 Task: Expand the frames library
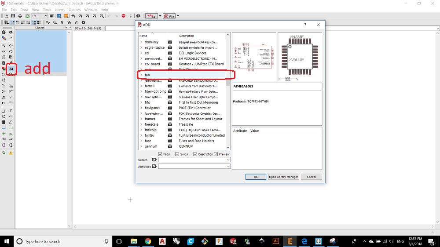point(141,119)
